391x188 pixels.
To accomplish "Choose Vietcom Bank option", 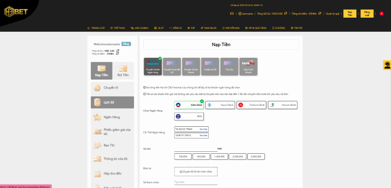I will (282, 105).
